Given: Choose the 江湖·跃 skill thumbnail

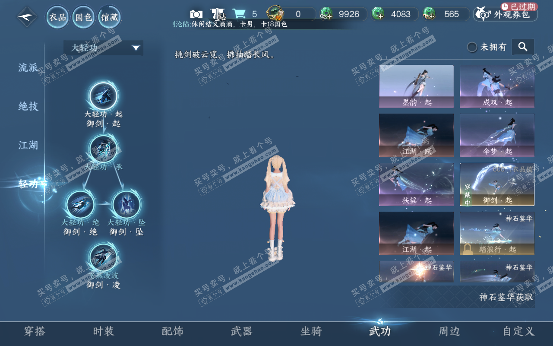Looking at the screenshot, I should point(417,135).
